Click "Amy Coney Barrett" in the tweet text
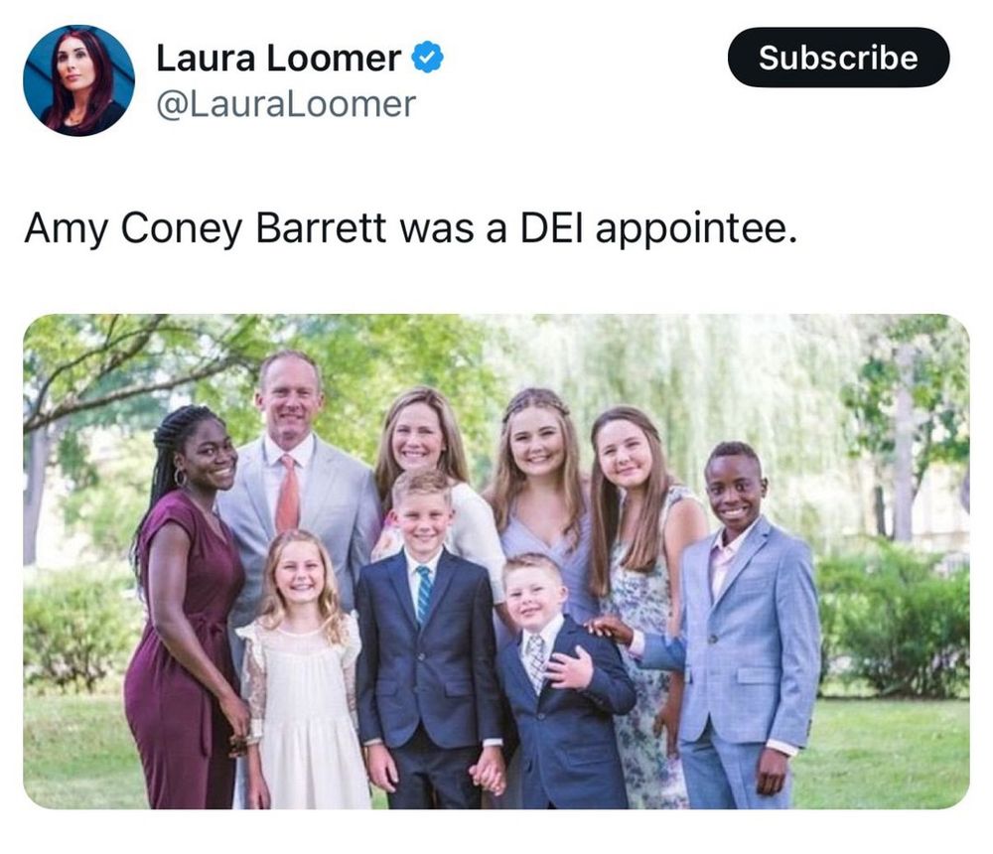993x854 pixels. tap(206, 228)
